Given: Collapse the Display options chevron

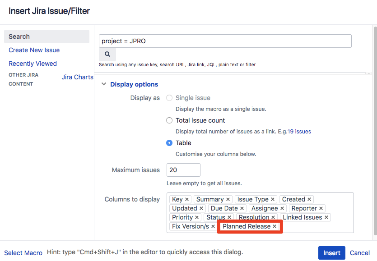Looking at the screenshot, I should coord(104,84).
